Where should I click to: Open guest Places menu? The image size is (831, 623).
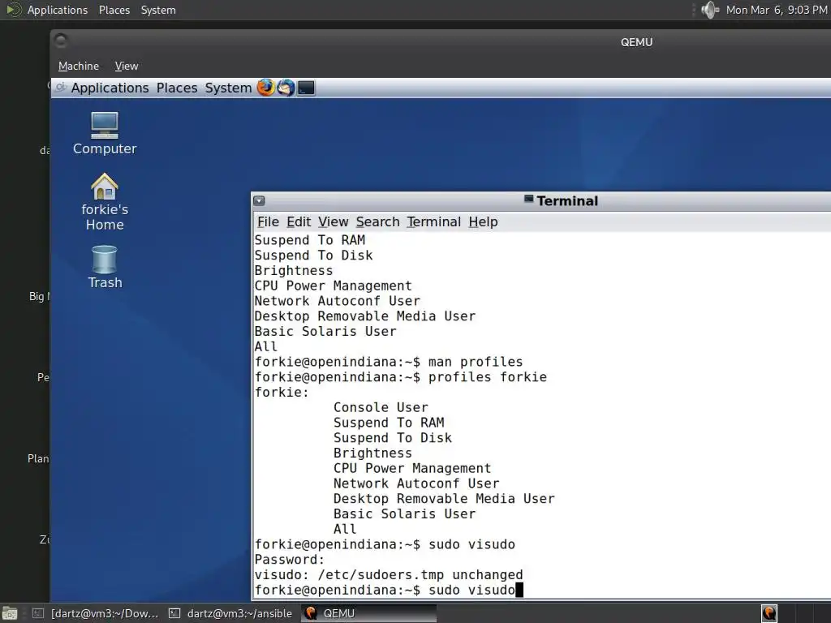click(x=176, y=88)
